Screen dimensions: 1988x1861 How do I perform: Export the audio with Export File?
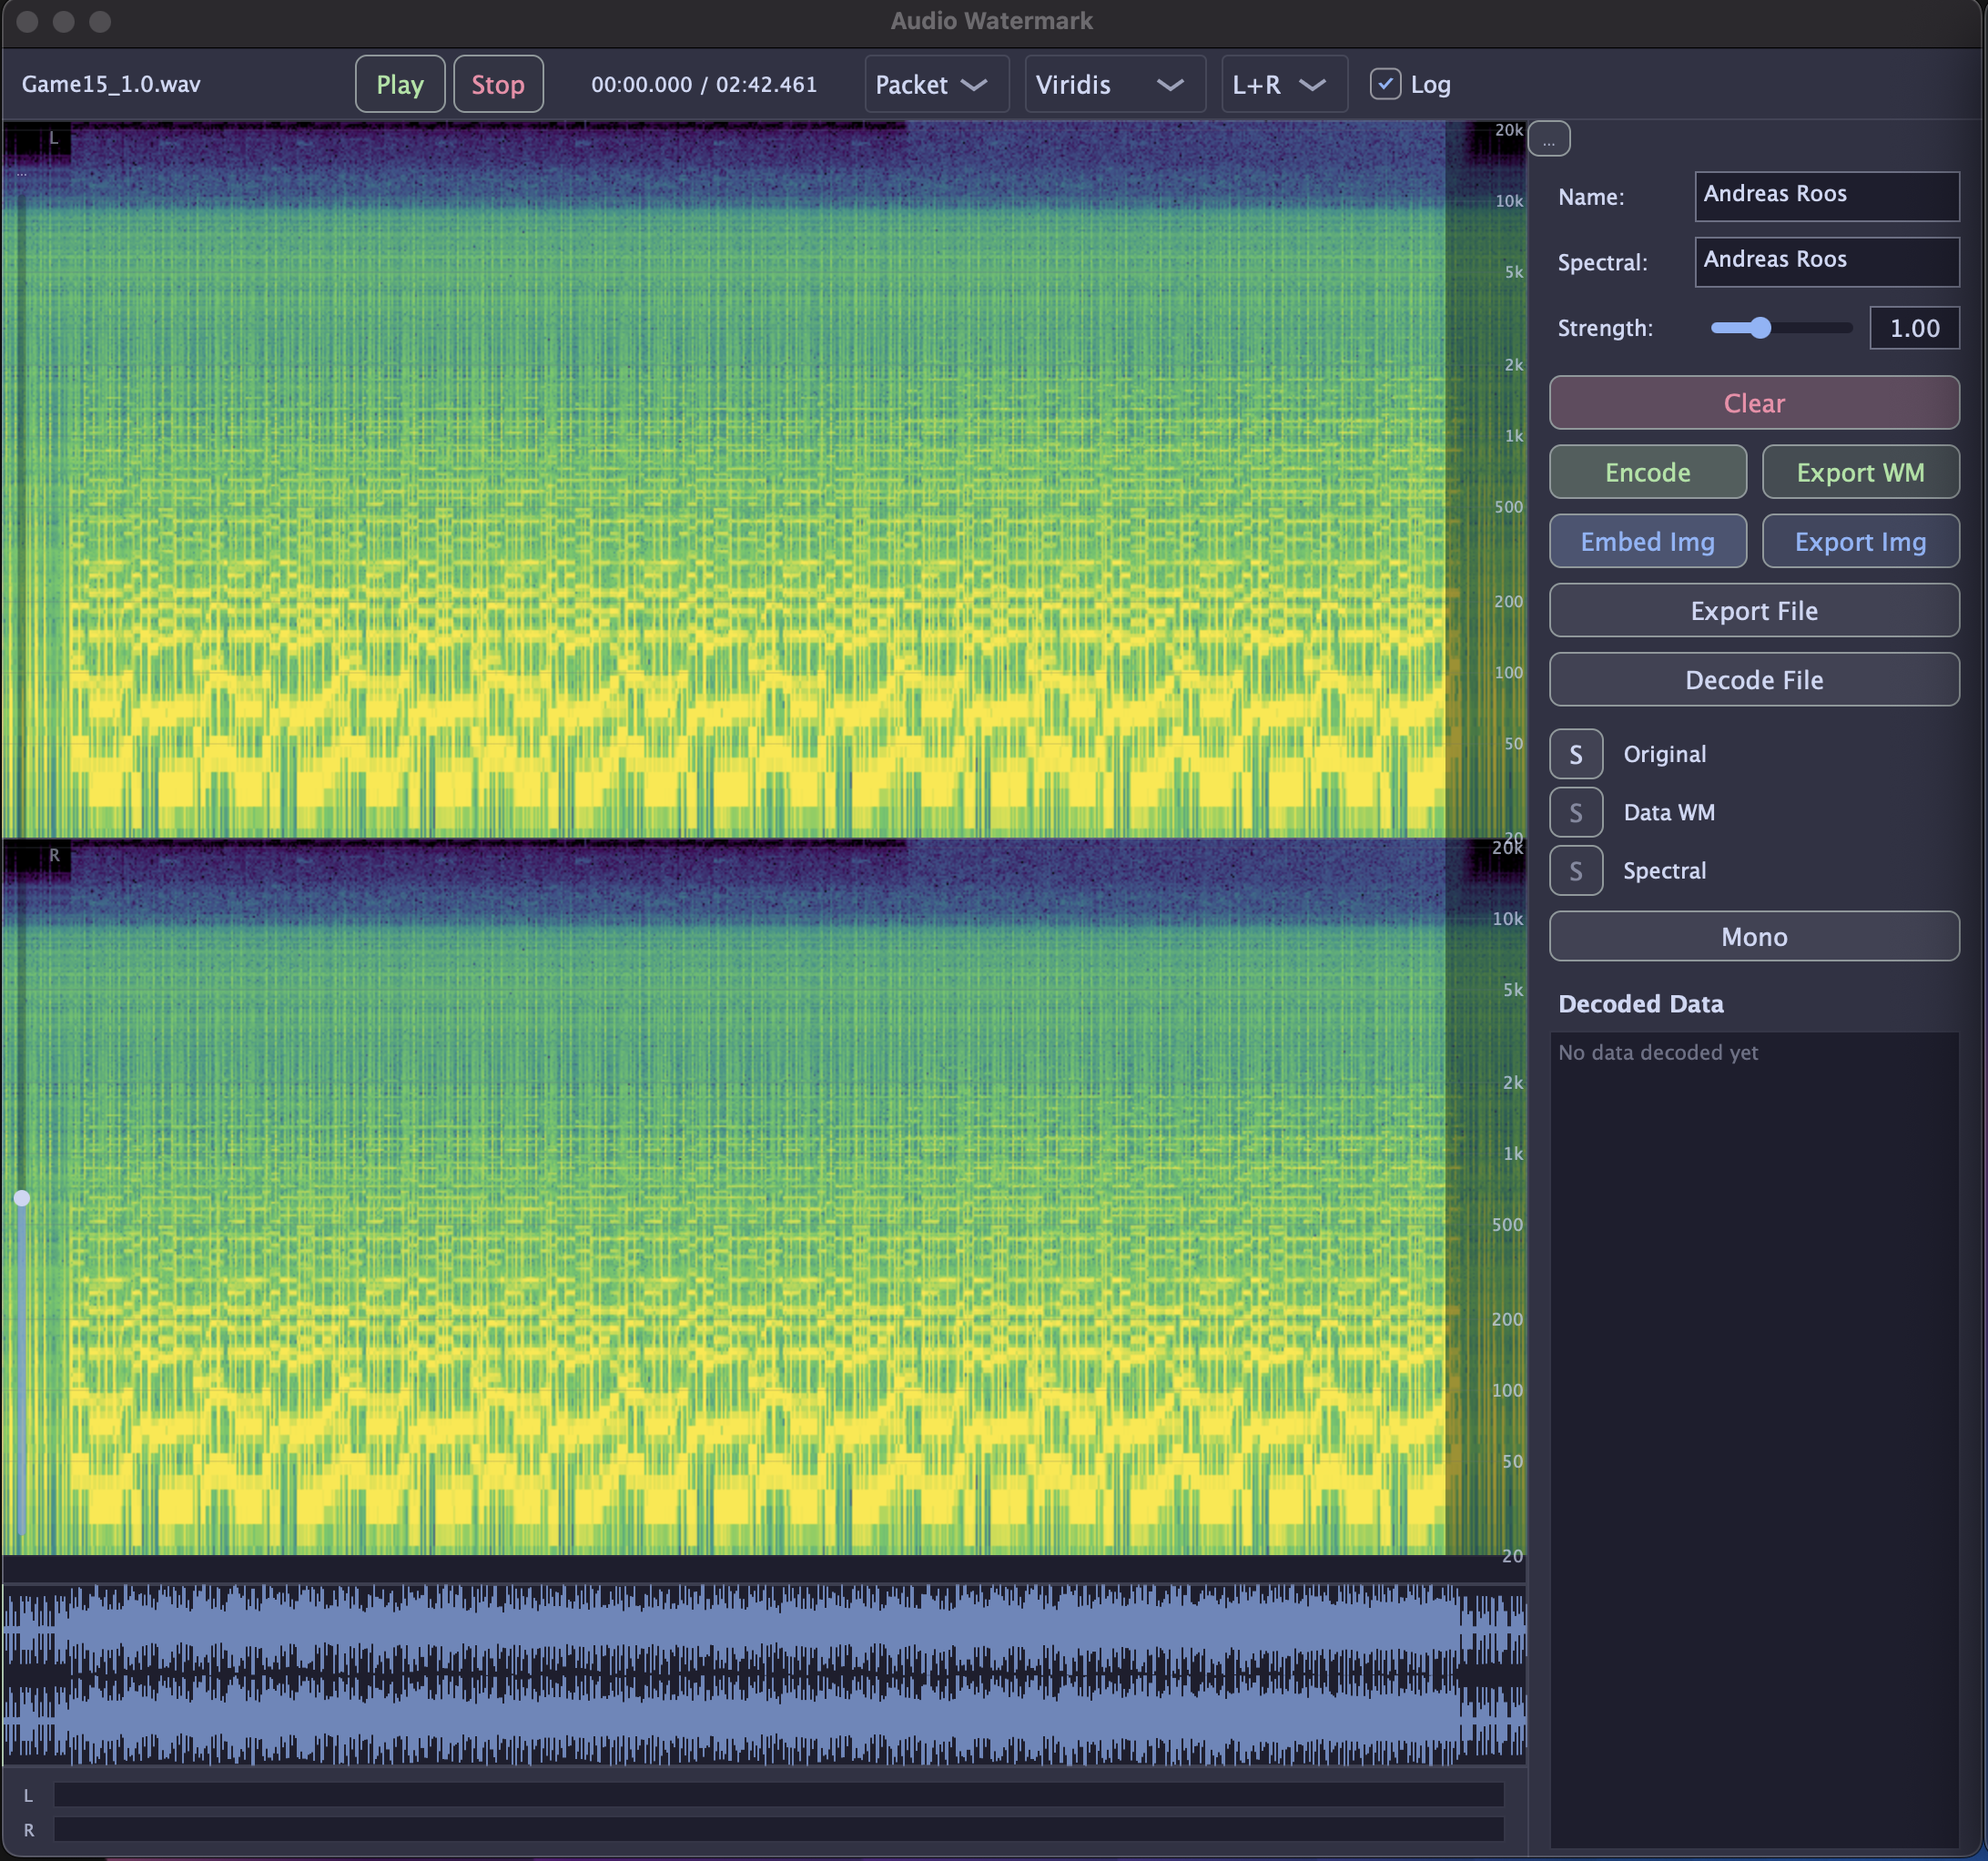pos(1753,610)
